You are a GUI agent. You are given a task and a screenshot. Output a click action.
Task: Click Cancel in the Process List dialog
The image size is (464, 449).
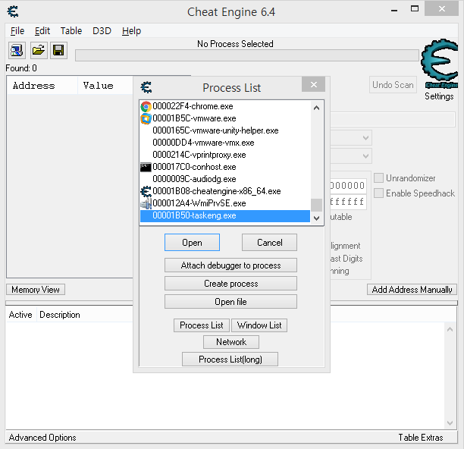point(269,243)
